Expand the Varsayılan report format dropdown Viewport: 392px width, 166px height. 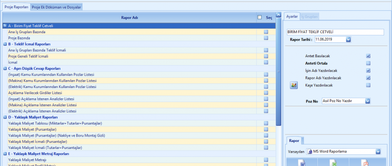tap(378, 151)
